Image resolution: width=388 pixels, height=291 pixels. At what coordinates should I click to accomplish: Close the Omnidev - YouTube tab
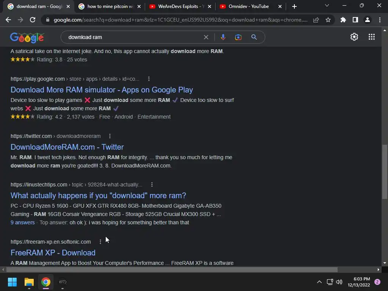coord(280,7)
